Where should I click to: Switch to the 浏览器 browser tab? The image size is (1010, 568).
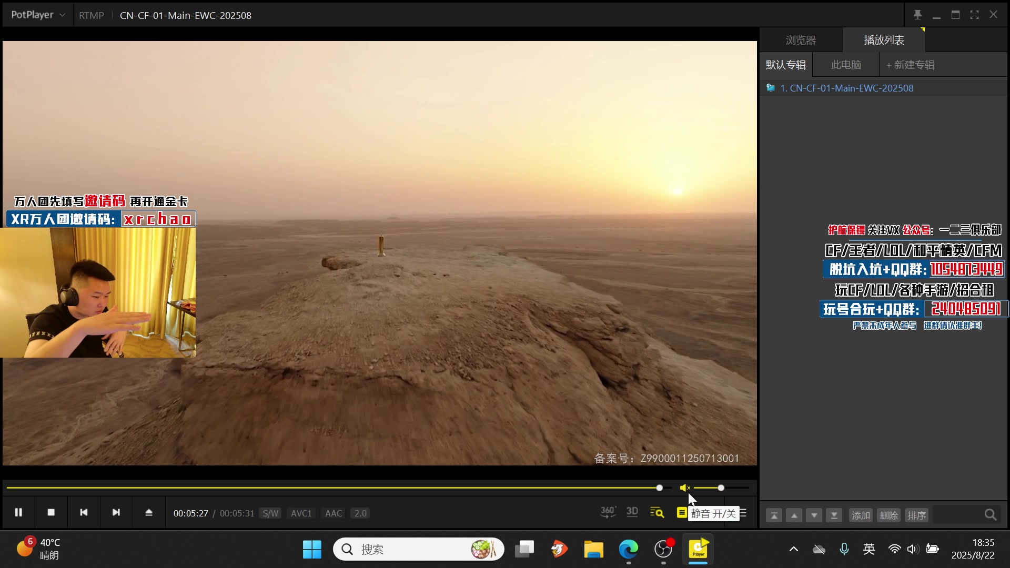[x=801, y=40]
